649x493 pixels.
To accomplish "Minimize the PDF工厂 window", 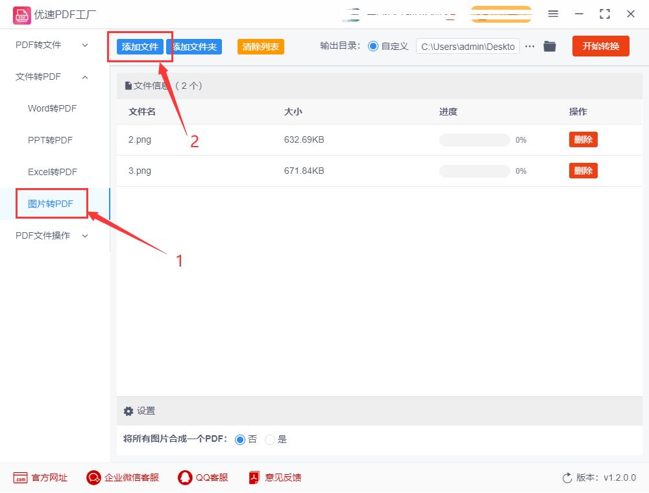I will 579,14.
